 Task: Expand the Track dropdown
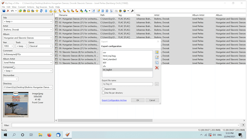[25, 46]
